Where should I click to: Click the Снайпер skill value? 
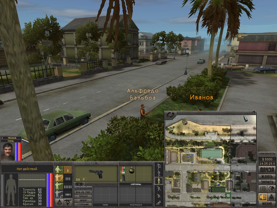[x=40, y=195]
